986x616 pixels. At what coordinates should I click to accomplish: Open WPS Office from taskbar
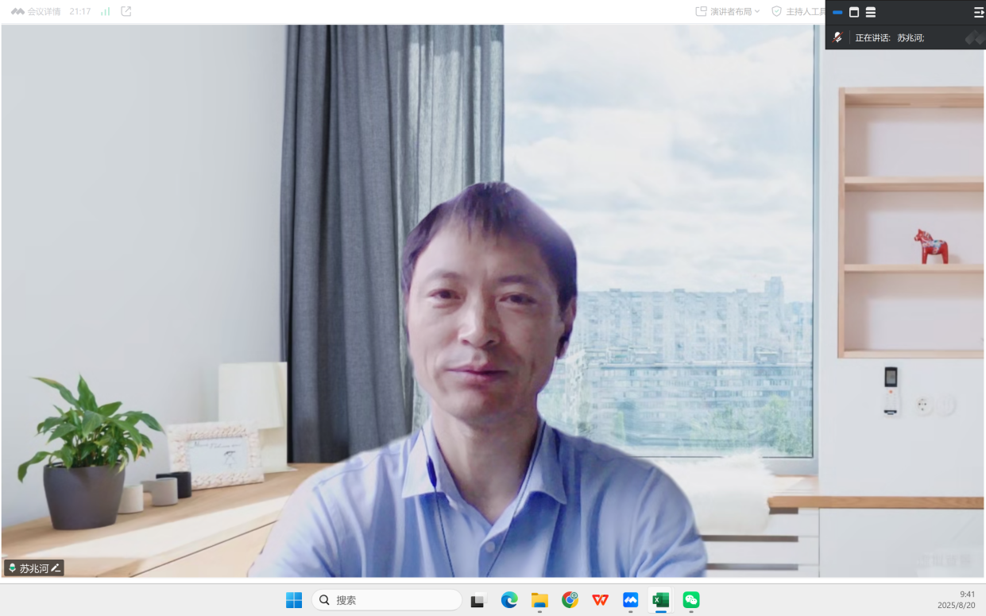click(x=601, y=600)
